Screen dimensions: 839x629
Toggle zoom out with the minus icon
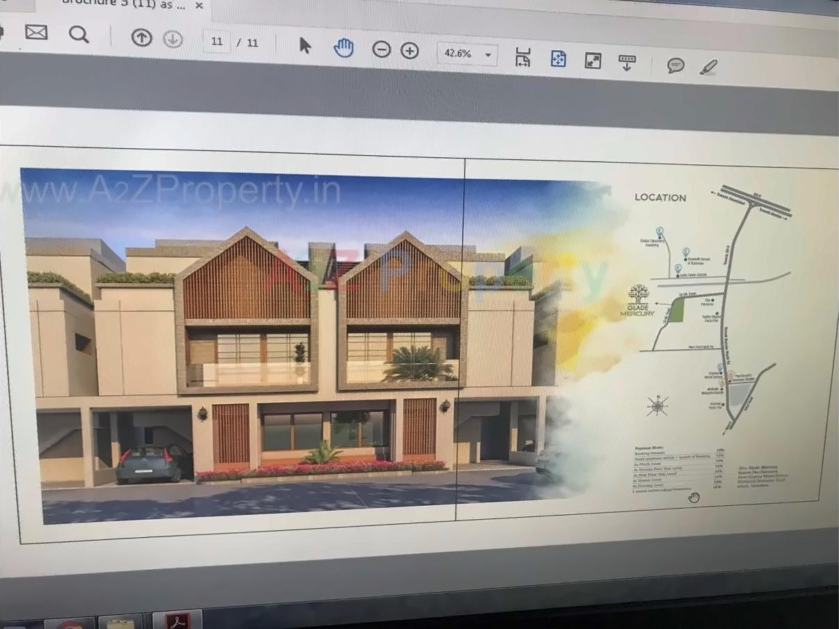[381, 50]
